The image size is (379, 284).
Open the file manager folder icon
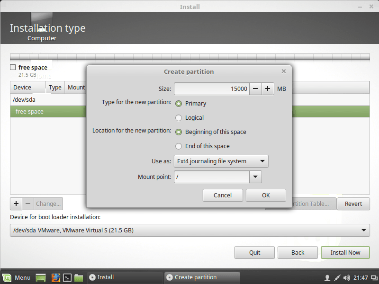point(79,278)
